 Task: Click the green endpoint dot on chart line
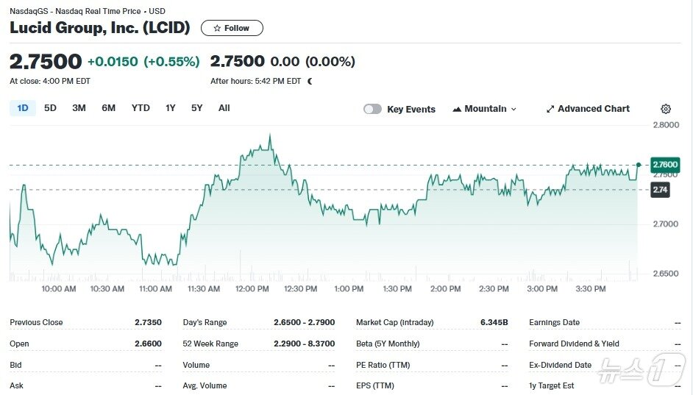click(x=639, y=165)
